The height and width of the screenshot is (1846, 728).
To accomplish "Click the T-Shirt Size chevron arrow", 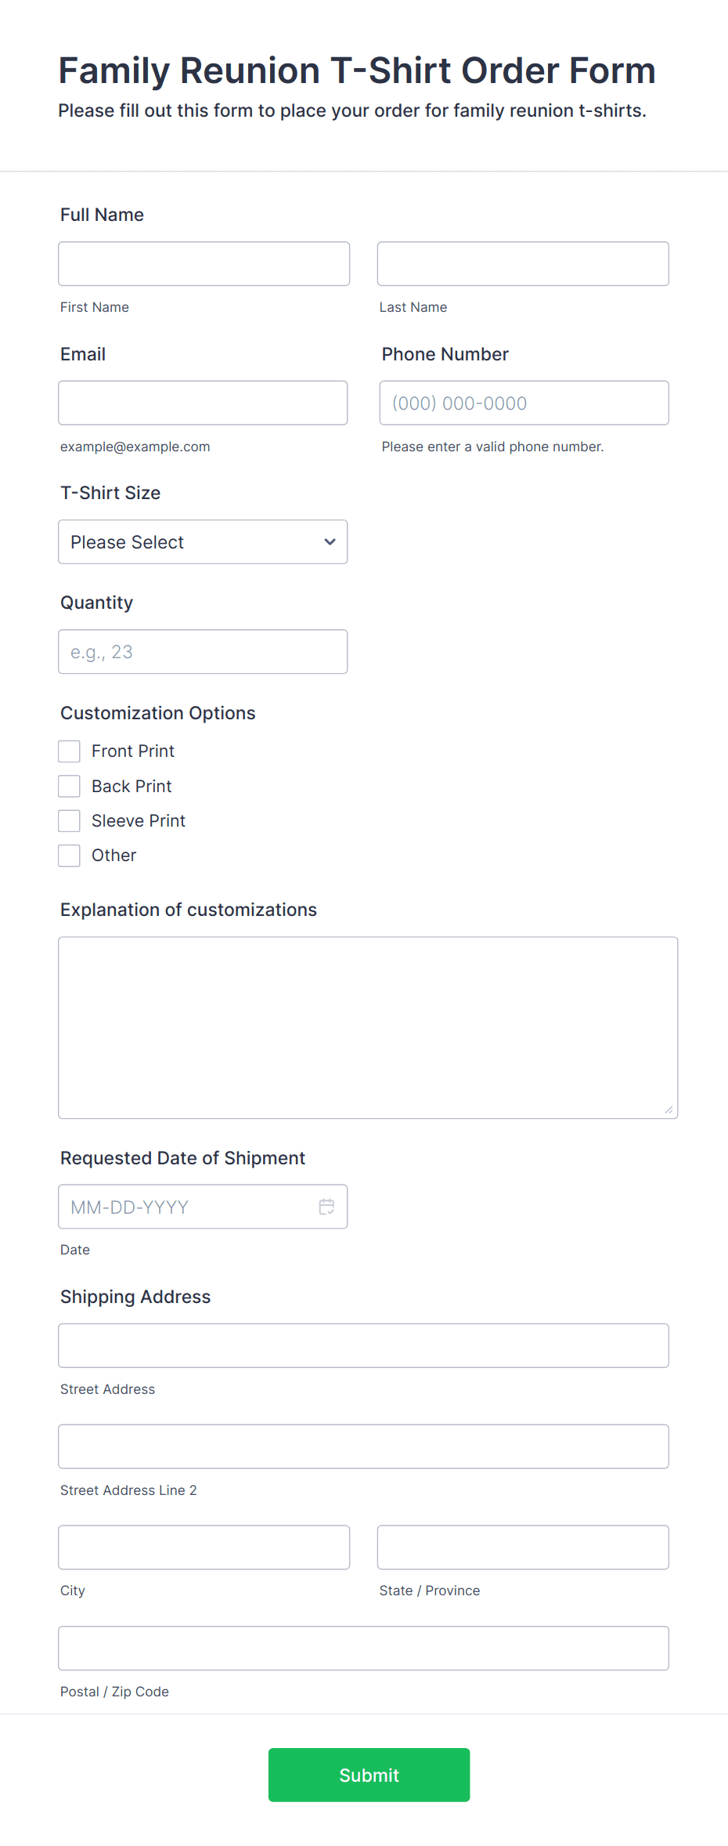I will pyautogui.click(x=330, y=542).
